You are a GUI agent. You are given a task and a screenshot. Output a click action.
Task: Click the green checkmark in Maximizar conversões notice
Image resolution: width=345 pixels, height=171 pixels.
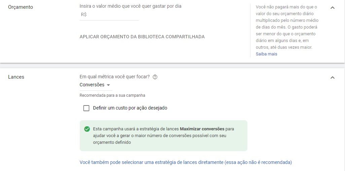pyautogui.click(x=87, y=129)
